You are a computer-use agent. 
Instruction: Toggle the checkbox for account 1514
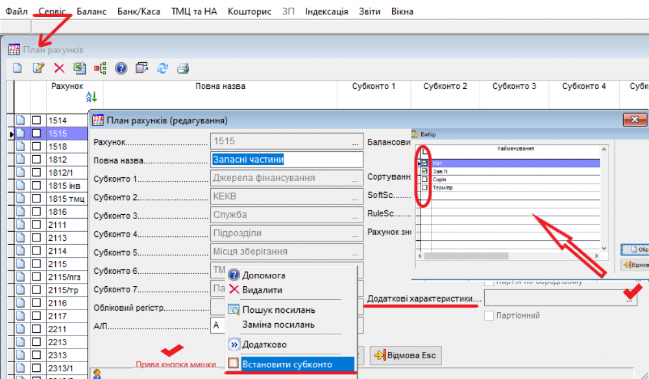37,120
